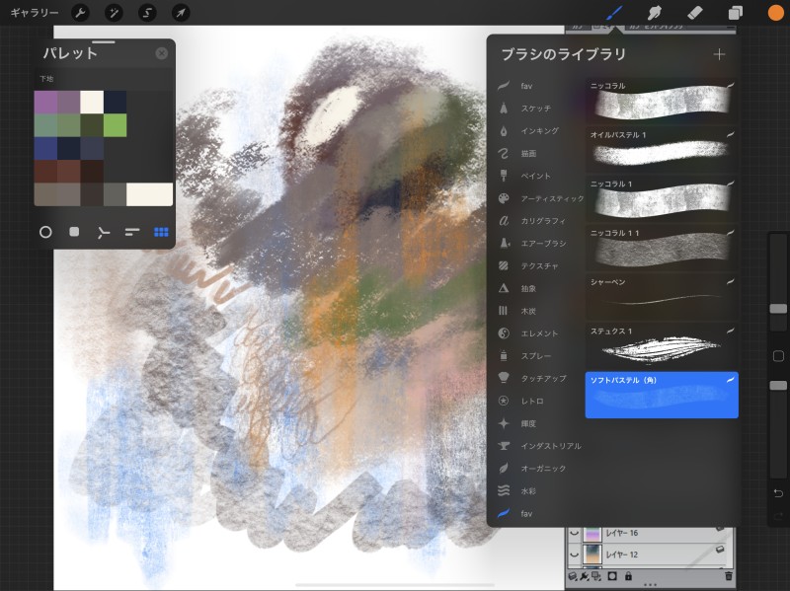This screenshot has height=591, width=790.
Task: Pick the purple palette swatch
Action: pos(45,103)
